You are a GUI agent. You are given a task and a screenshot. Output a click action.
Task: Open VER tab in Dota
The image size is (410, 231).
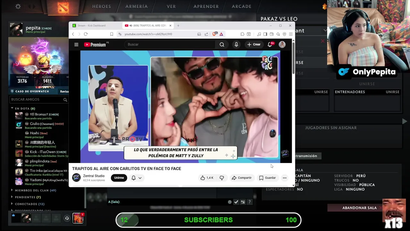click(171, 6)
